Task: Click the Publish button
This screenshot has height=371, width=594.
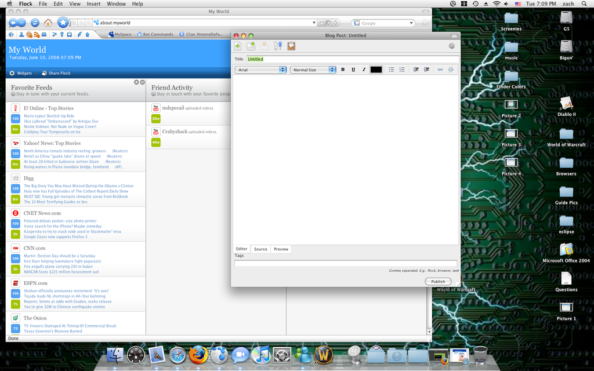Action: click(438, 281)
